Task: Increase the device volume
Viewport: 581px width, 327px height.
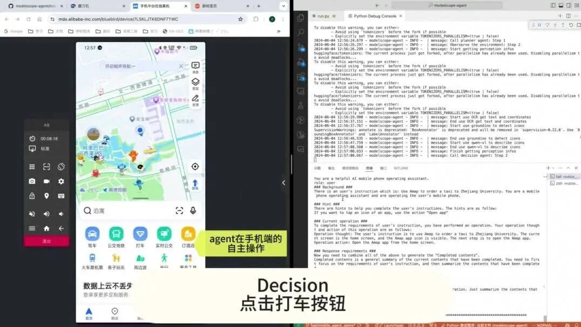Action: (x=46, y=214)
